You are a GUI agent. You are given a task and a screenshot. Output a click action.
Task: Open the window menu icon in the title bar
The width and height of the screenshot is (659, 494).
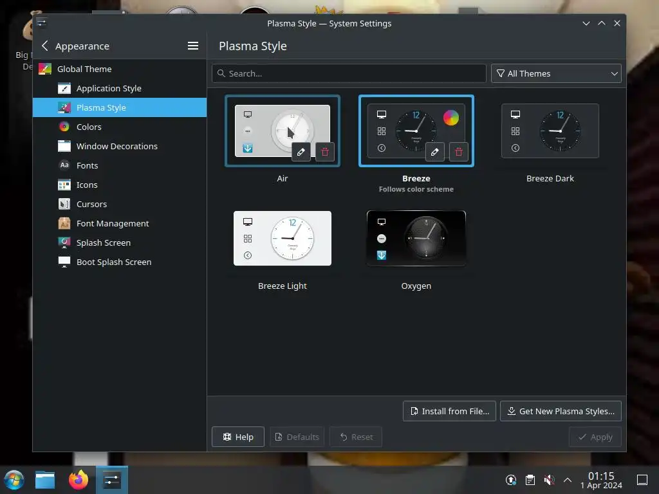tap(42, 23)
